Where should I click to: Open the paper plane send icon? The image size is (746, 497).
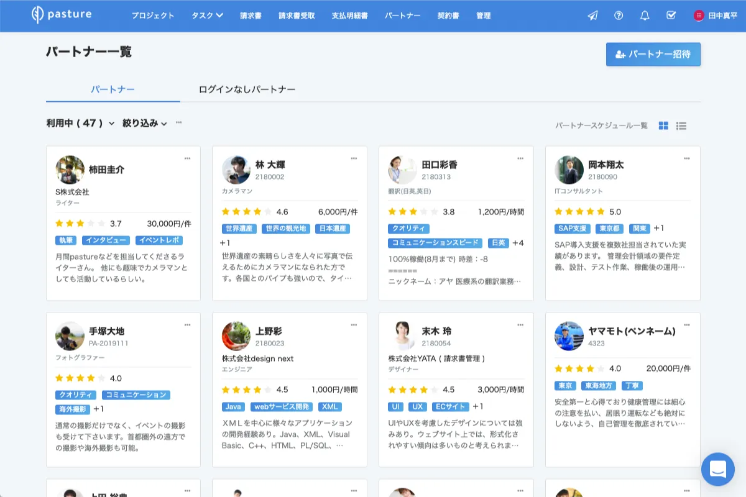point(592,16)
